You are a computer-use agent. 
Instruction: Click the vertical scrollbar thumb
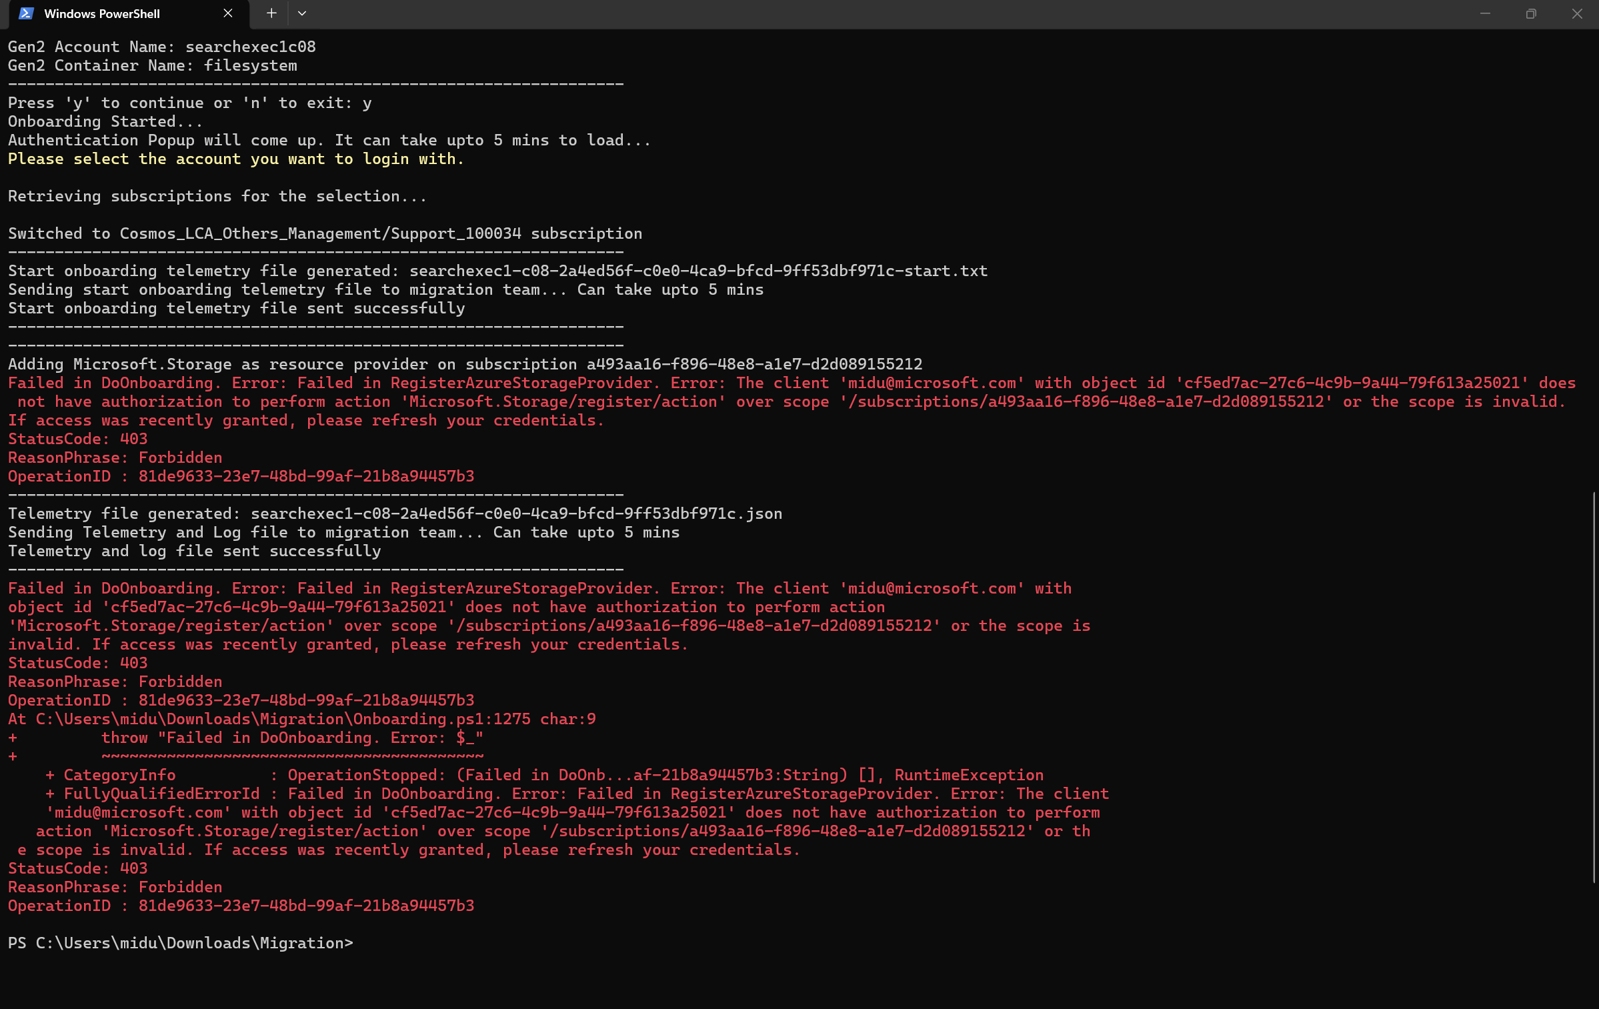[x=1594, y=687]
